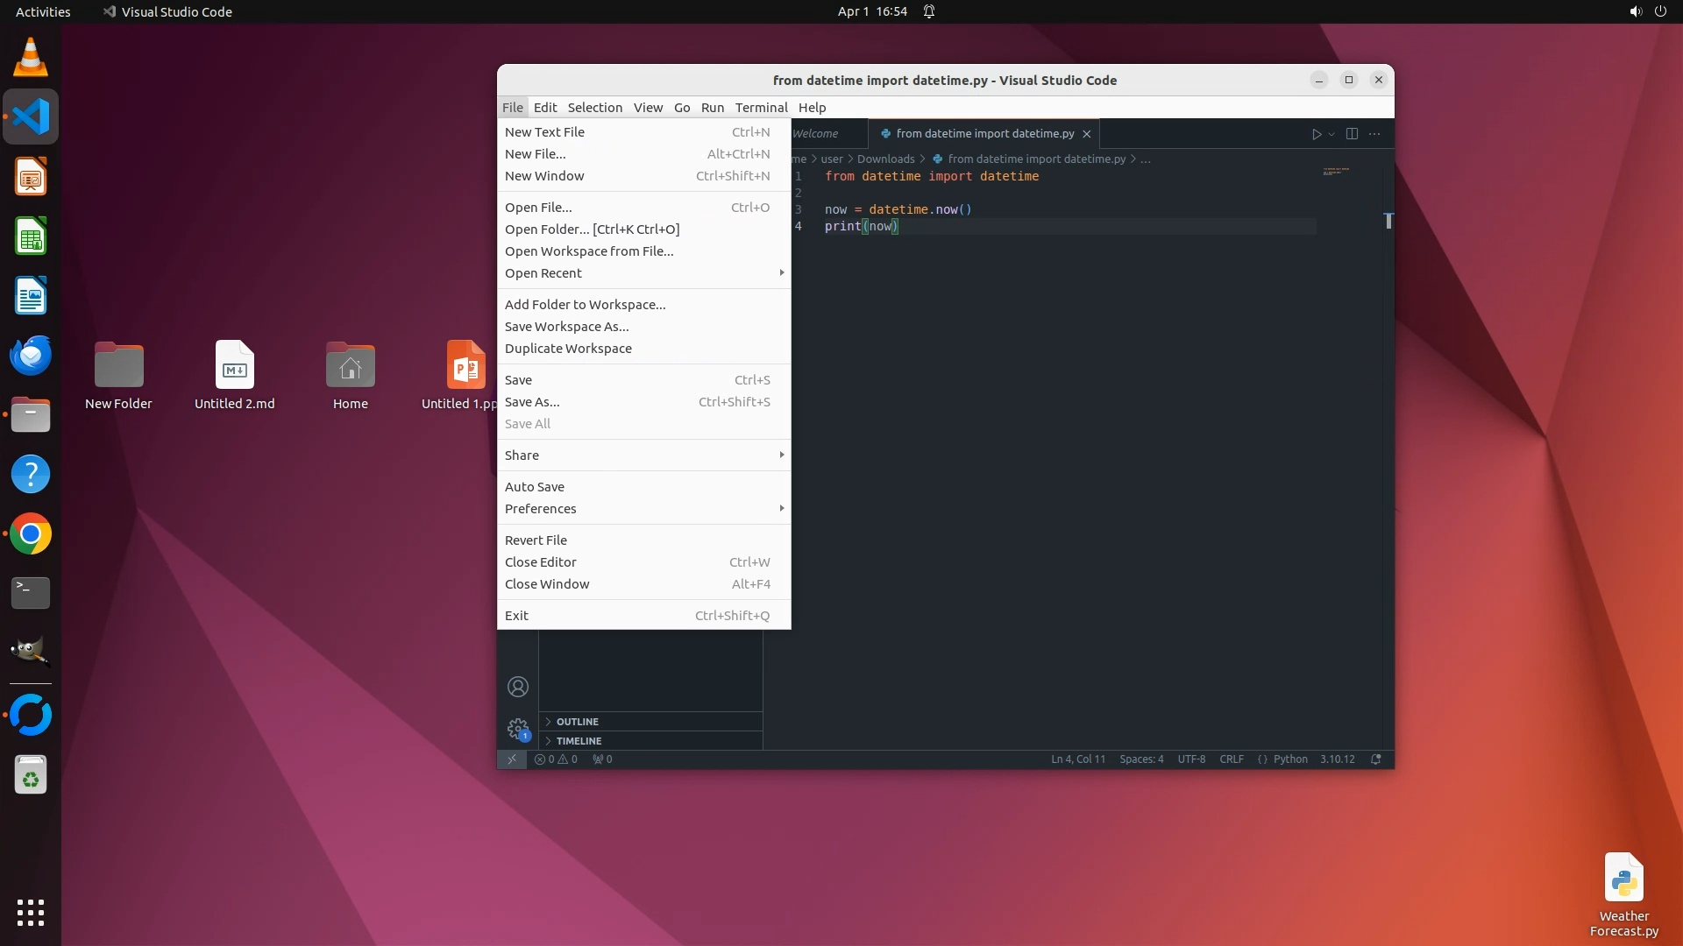Select Save As... from File menu
Image resolution: width=1683 pixels, height=946 pixels.
pos(532,402)
